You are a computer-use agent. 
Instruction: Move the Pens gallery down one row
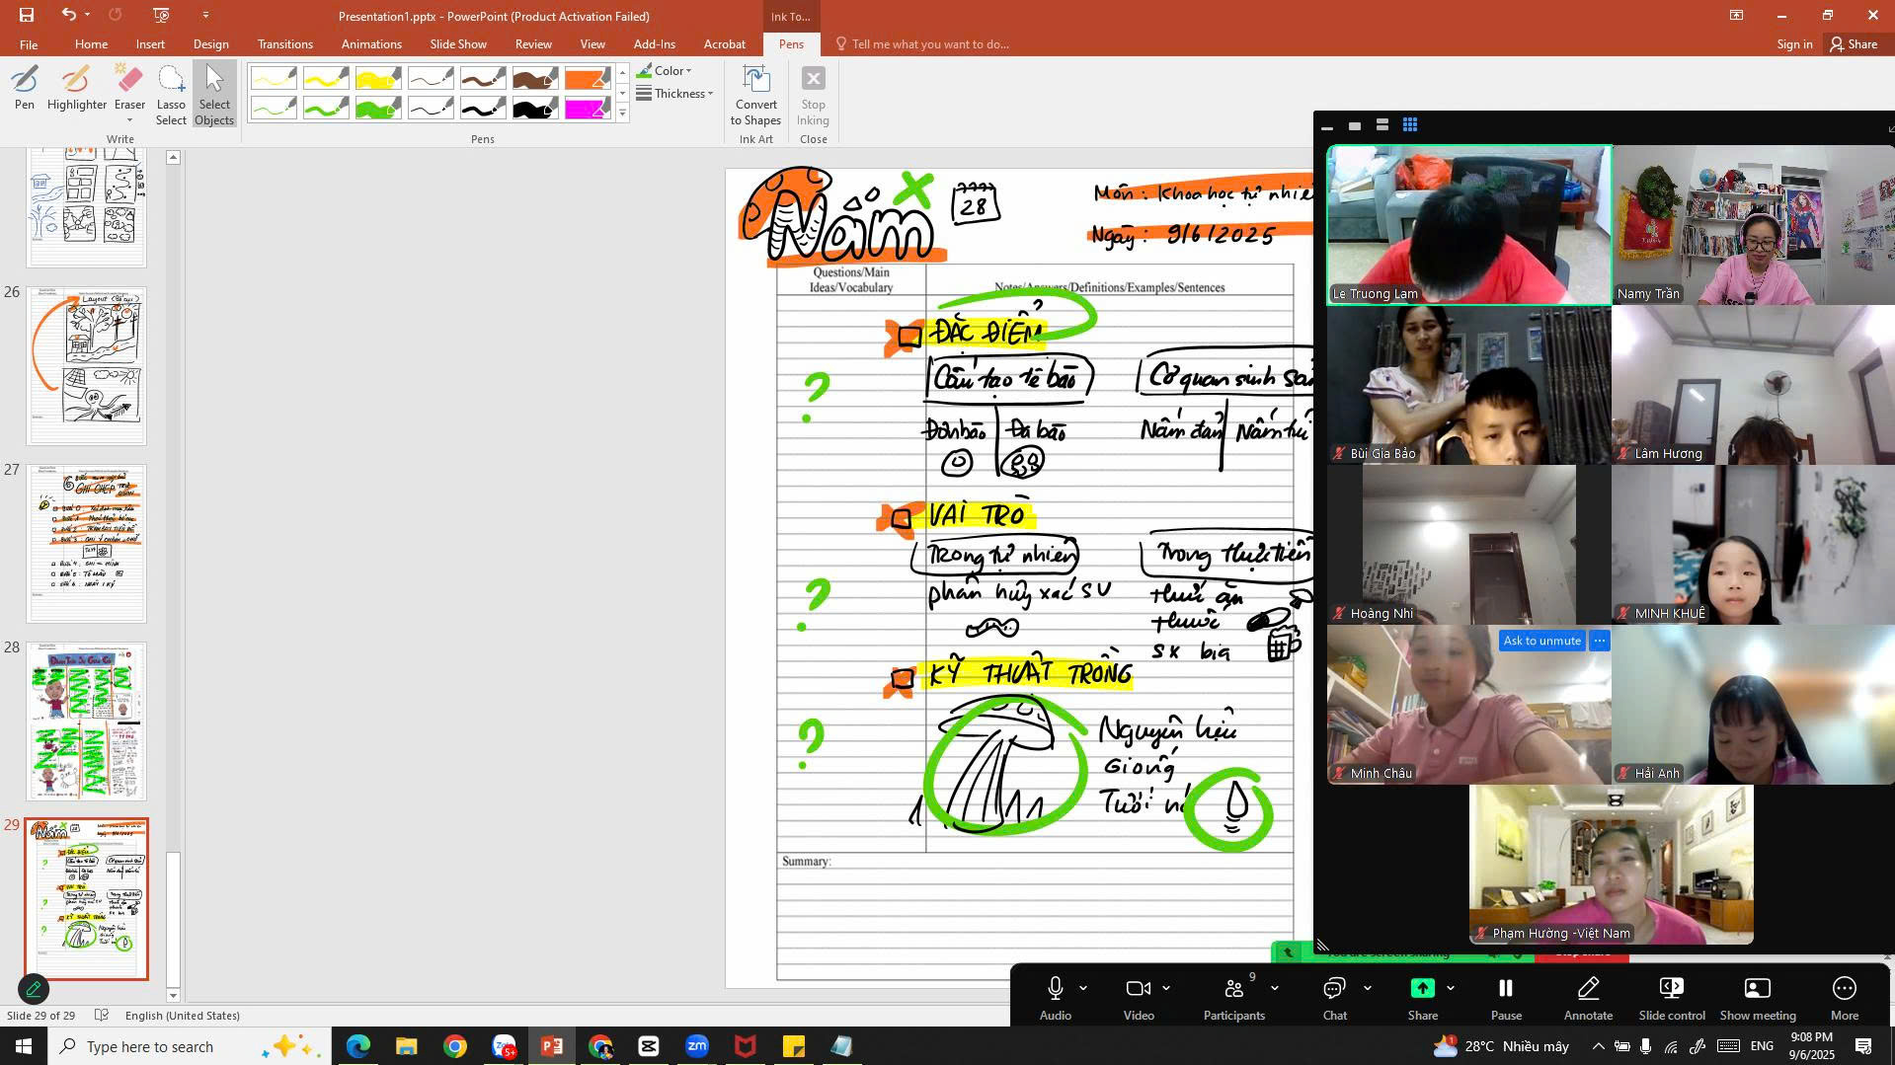coord(622,93)
